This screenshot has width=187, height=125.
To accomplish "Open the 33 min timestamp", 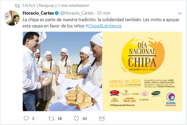I will pos(103,13).
